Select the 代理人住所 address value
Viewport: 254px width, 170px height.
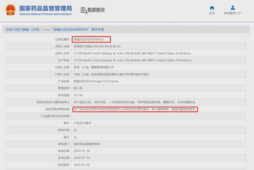click(x=111, y=74)
